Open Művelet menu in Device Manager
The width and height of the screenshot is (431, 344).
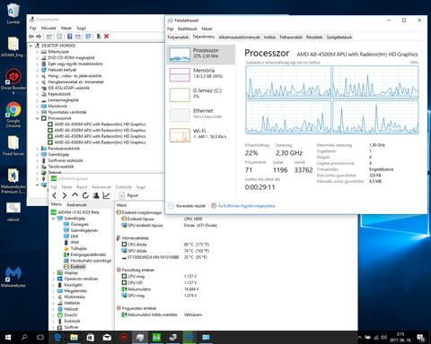[48, 28]
